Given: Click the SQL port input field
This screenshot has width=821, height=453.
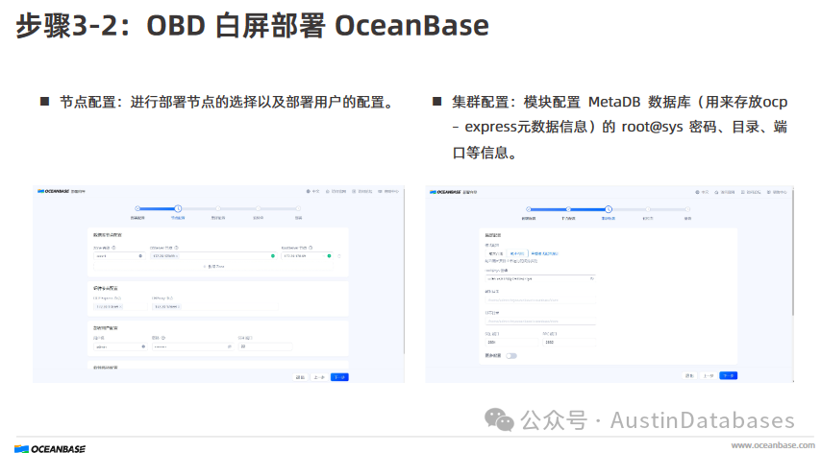Looking at the screenshot, I should pyautogui.click(x=511, y=343).
